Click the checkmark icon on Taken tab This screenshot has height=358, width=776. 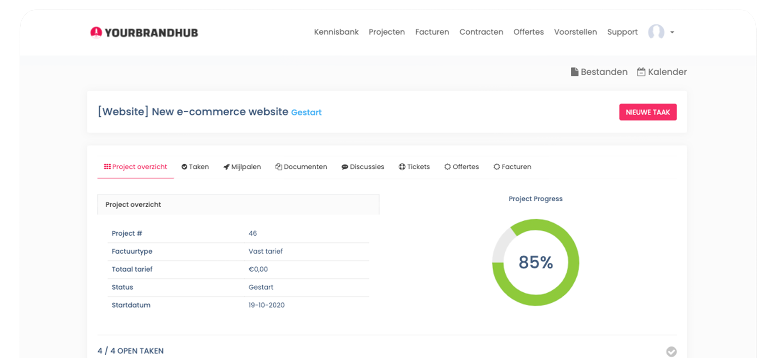(184, 167)
